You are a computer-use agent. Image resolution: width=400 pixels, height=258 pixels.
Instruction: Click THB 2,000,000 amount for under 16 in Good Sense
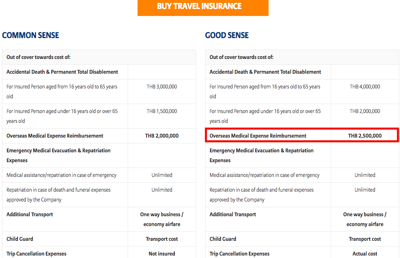tap(365, 111)
